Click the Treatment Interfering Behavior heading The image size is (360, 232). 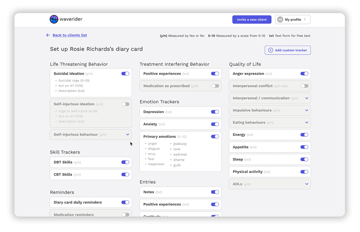coord(175,64)
